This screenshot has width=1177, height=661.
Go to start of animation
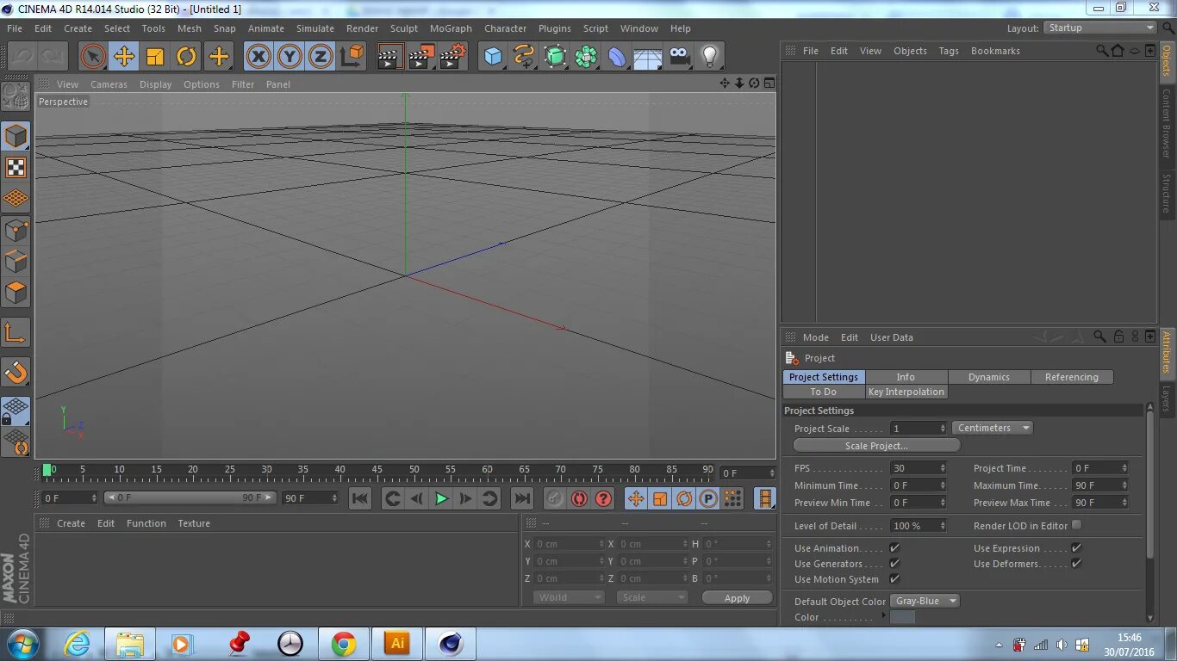click(360, 498)
